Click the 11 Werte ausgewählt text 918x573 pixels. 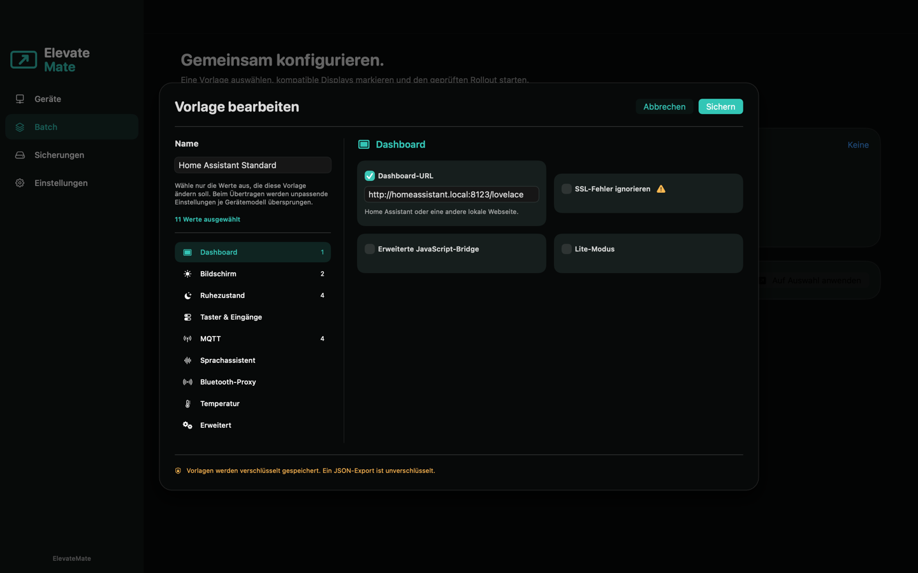[x=207, y=220]
